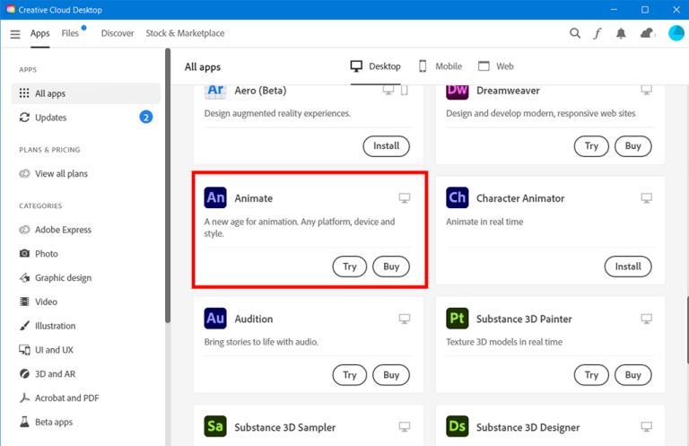Open the hamburger menu icon
Screen dimensions: 689x446
(15, 34)
